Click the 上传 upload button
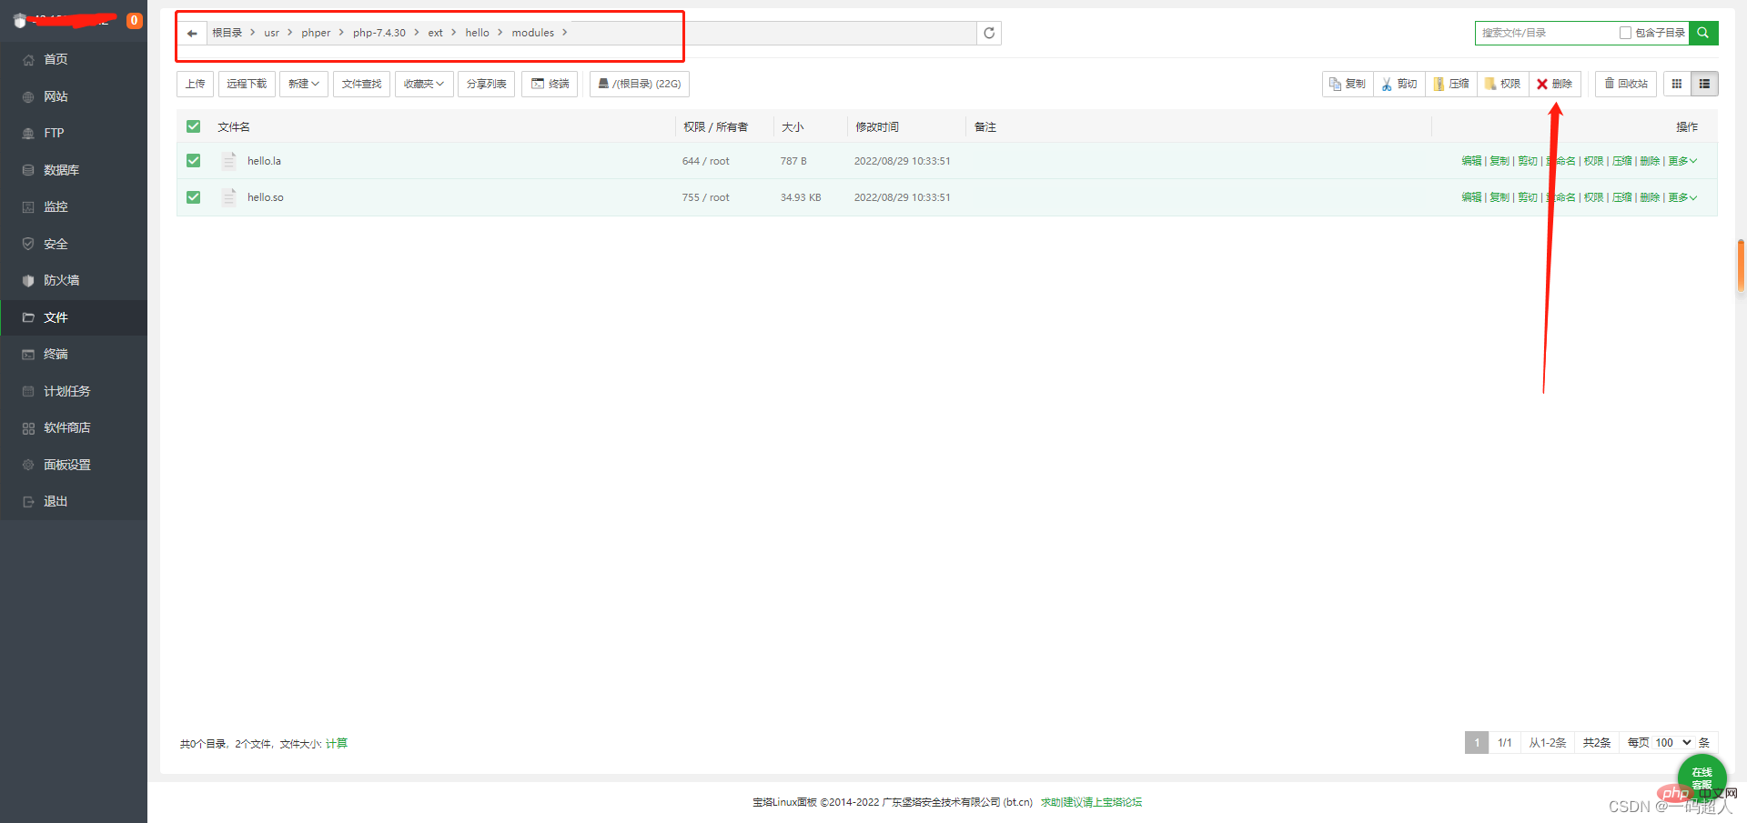This screenshot has height=823, width=1747. click(x=195, y=84)
